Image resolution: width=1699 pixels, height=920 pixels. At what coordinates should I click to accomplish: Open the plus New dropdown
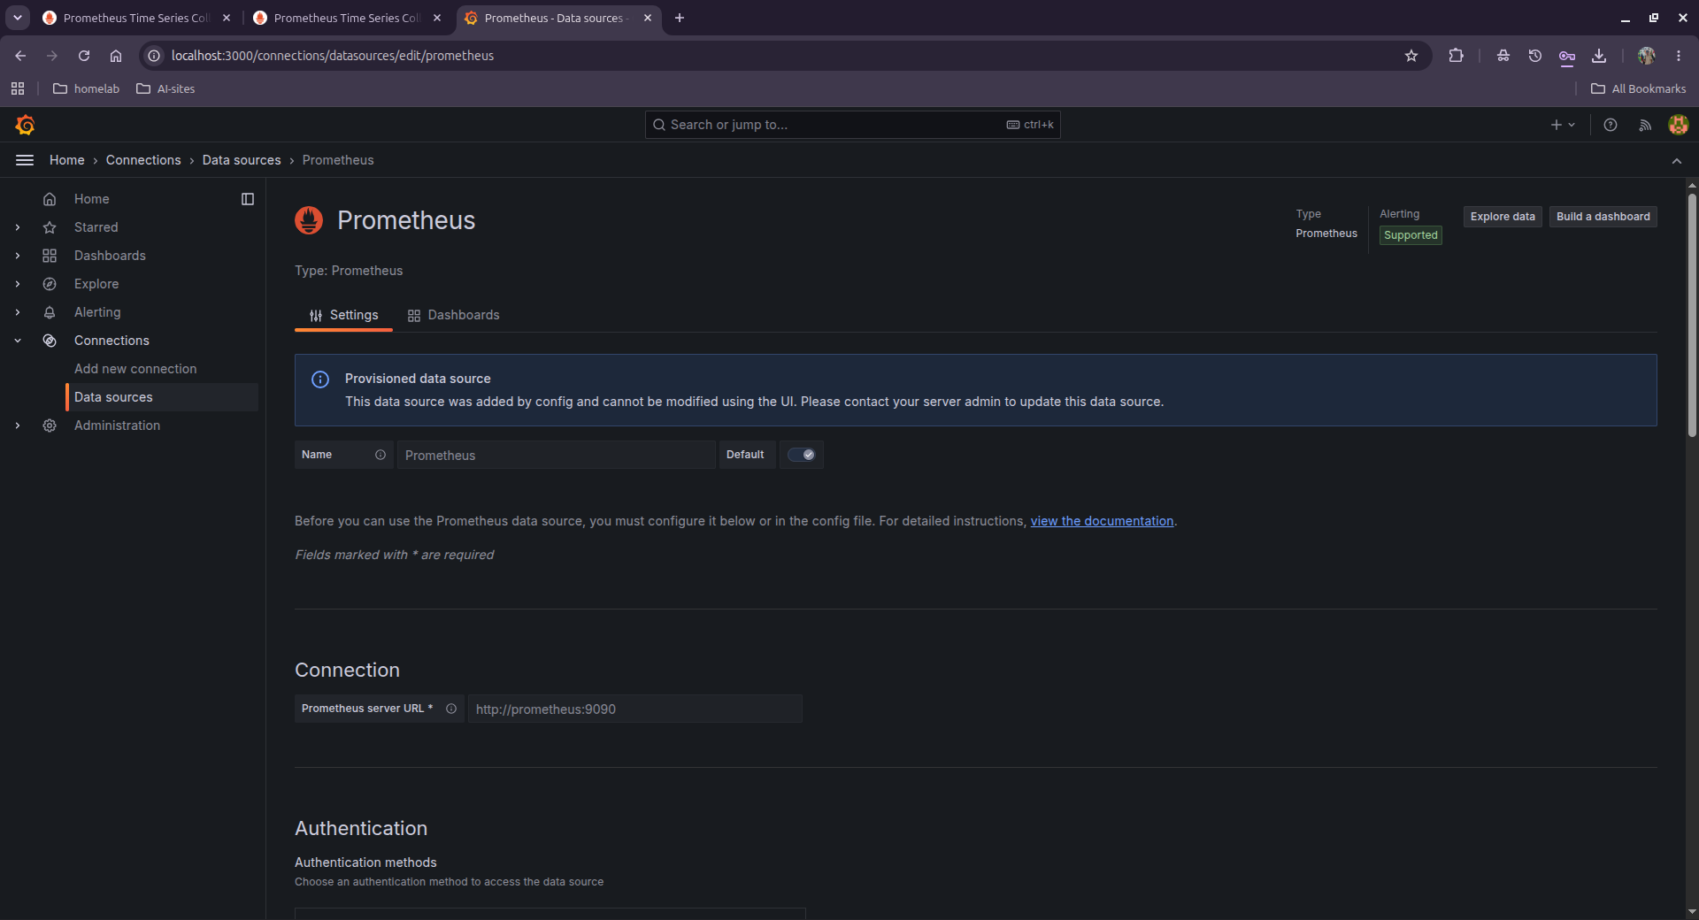[x=1563, y=125]
